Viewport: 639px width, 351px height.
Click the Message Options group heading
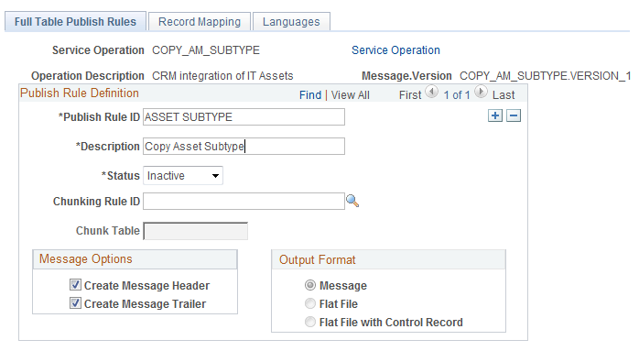coord(85,258)
